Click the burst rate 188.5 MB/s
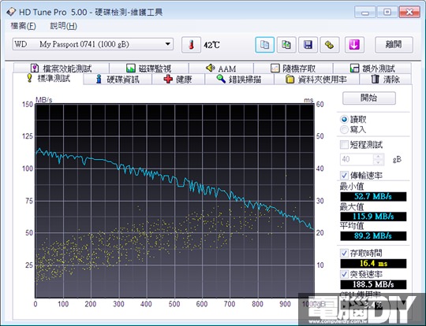This screenshot has width=426, height=326. point(373,284)
